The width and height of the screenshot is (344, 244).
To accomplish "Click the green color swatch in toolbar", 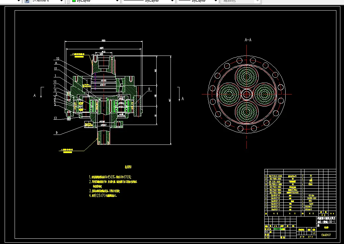I will pyautogui.click(x=74, y=1).
